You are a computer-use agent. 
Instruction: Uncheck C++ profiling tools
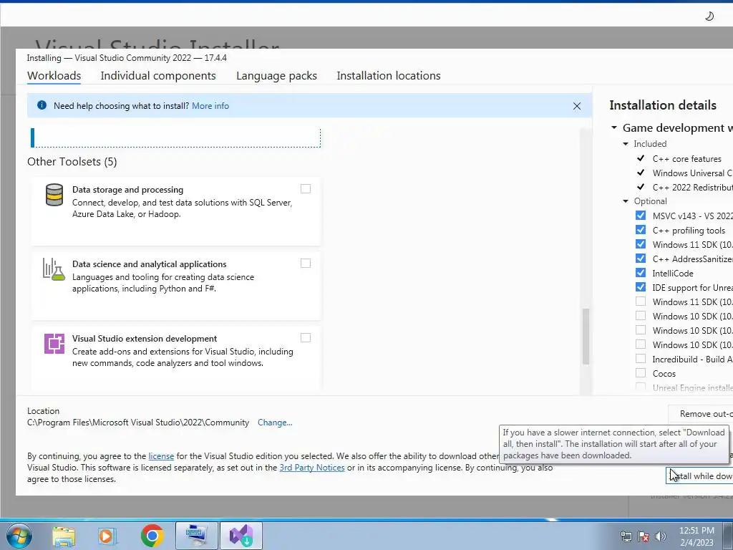tap(641, 230)
